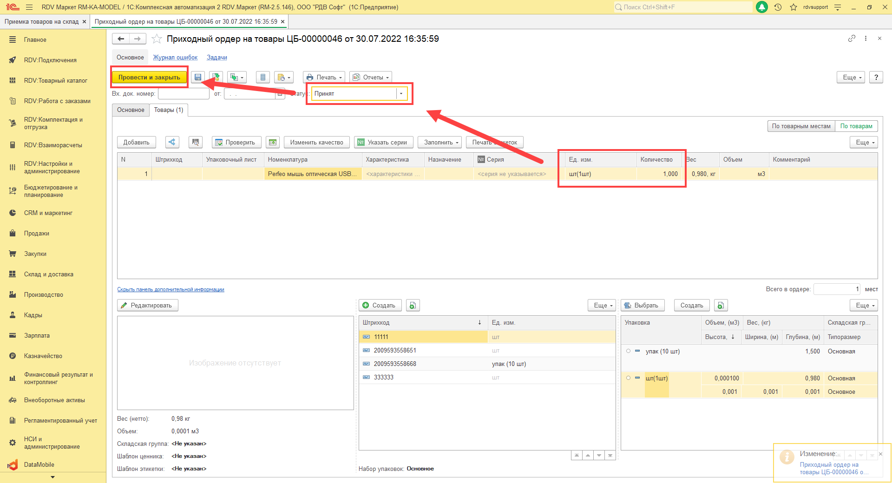This screenshot has height=483, width=892.
Task: Click the copy icon beside packaging Создать
Action: click(x=721, y=305)
